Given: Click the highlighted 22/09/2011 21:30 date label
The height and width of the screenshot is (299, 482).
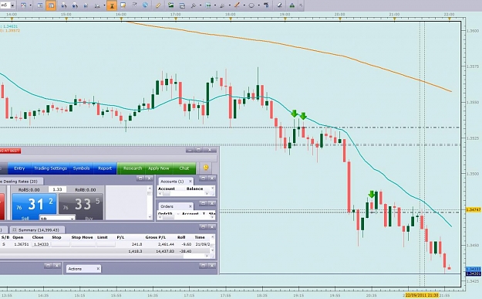Looking at the screenshot, I should click(x=422, y=295).
